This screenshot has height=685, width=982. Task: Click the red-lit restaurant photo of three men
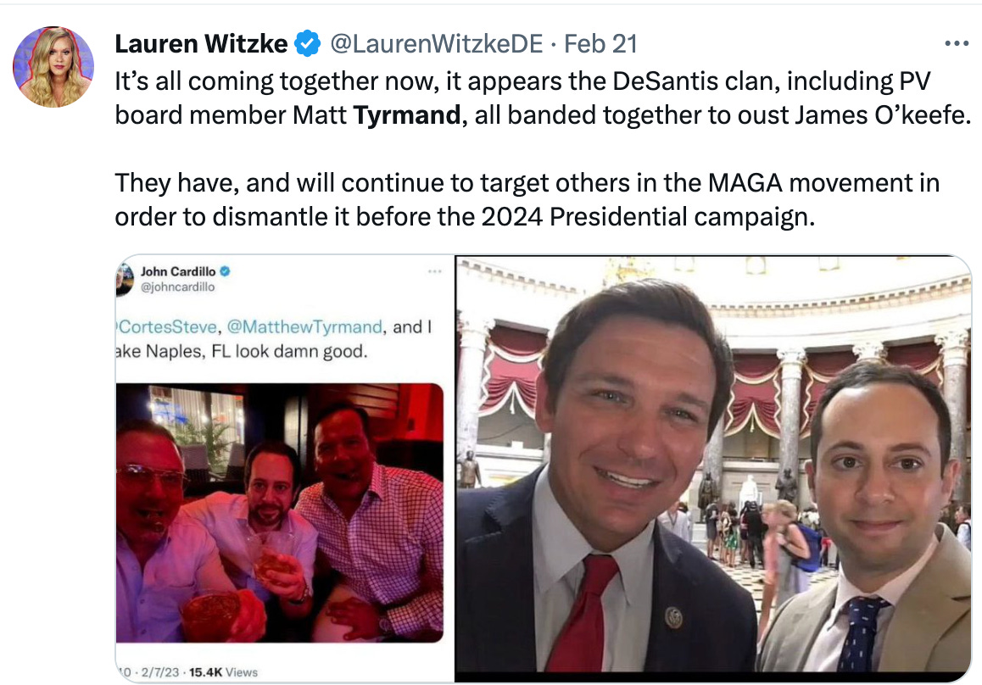point(280,513)
